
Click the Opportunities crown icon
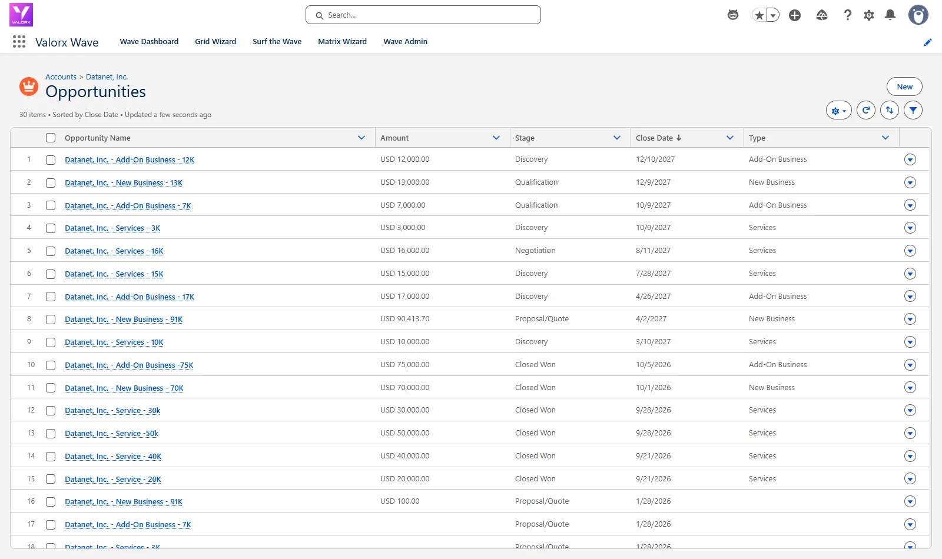tap(29, 86)
